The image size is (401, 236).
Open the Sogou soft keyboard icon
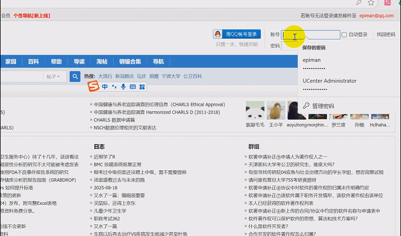tap(133, 86)
